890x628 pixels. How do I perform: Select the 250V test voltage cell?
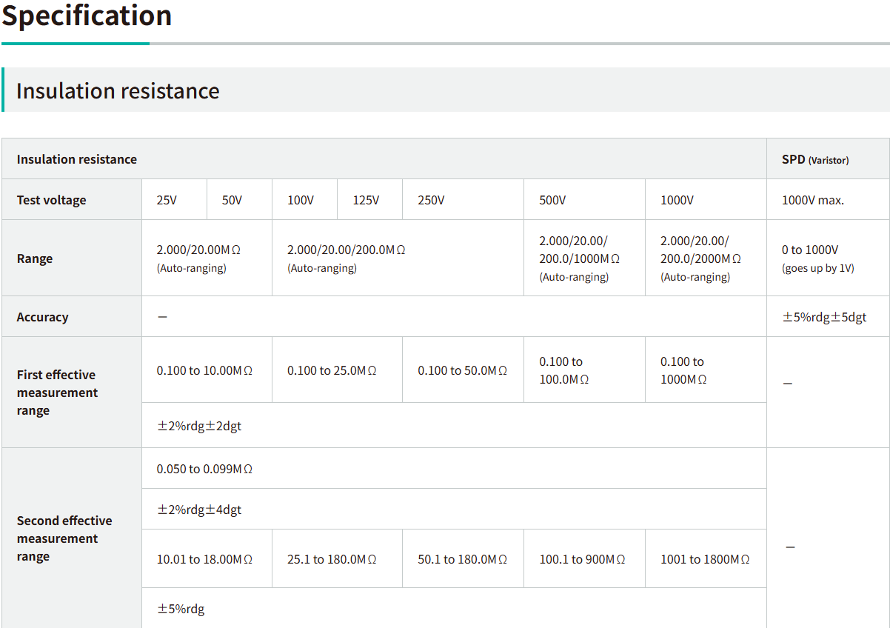[x=431, y=200]
